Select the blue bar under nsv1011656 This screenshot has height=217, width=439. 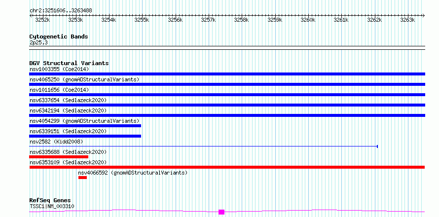tap(227, 95)
